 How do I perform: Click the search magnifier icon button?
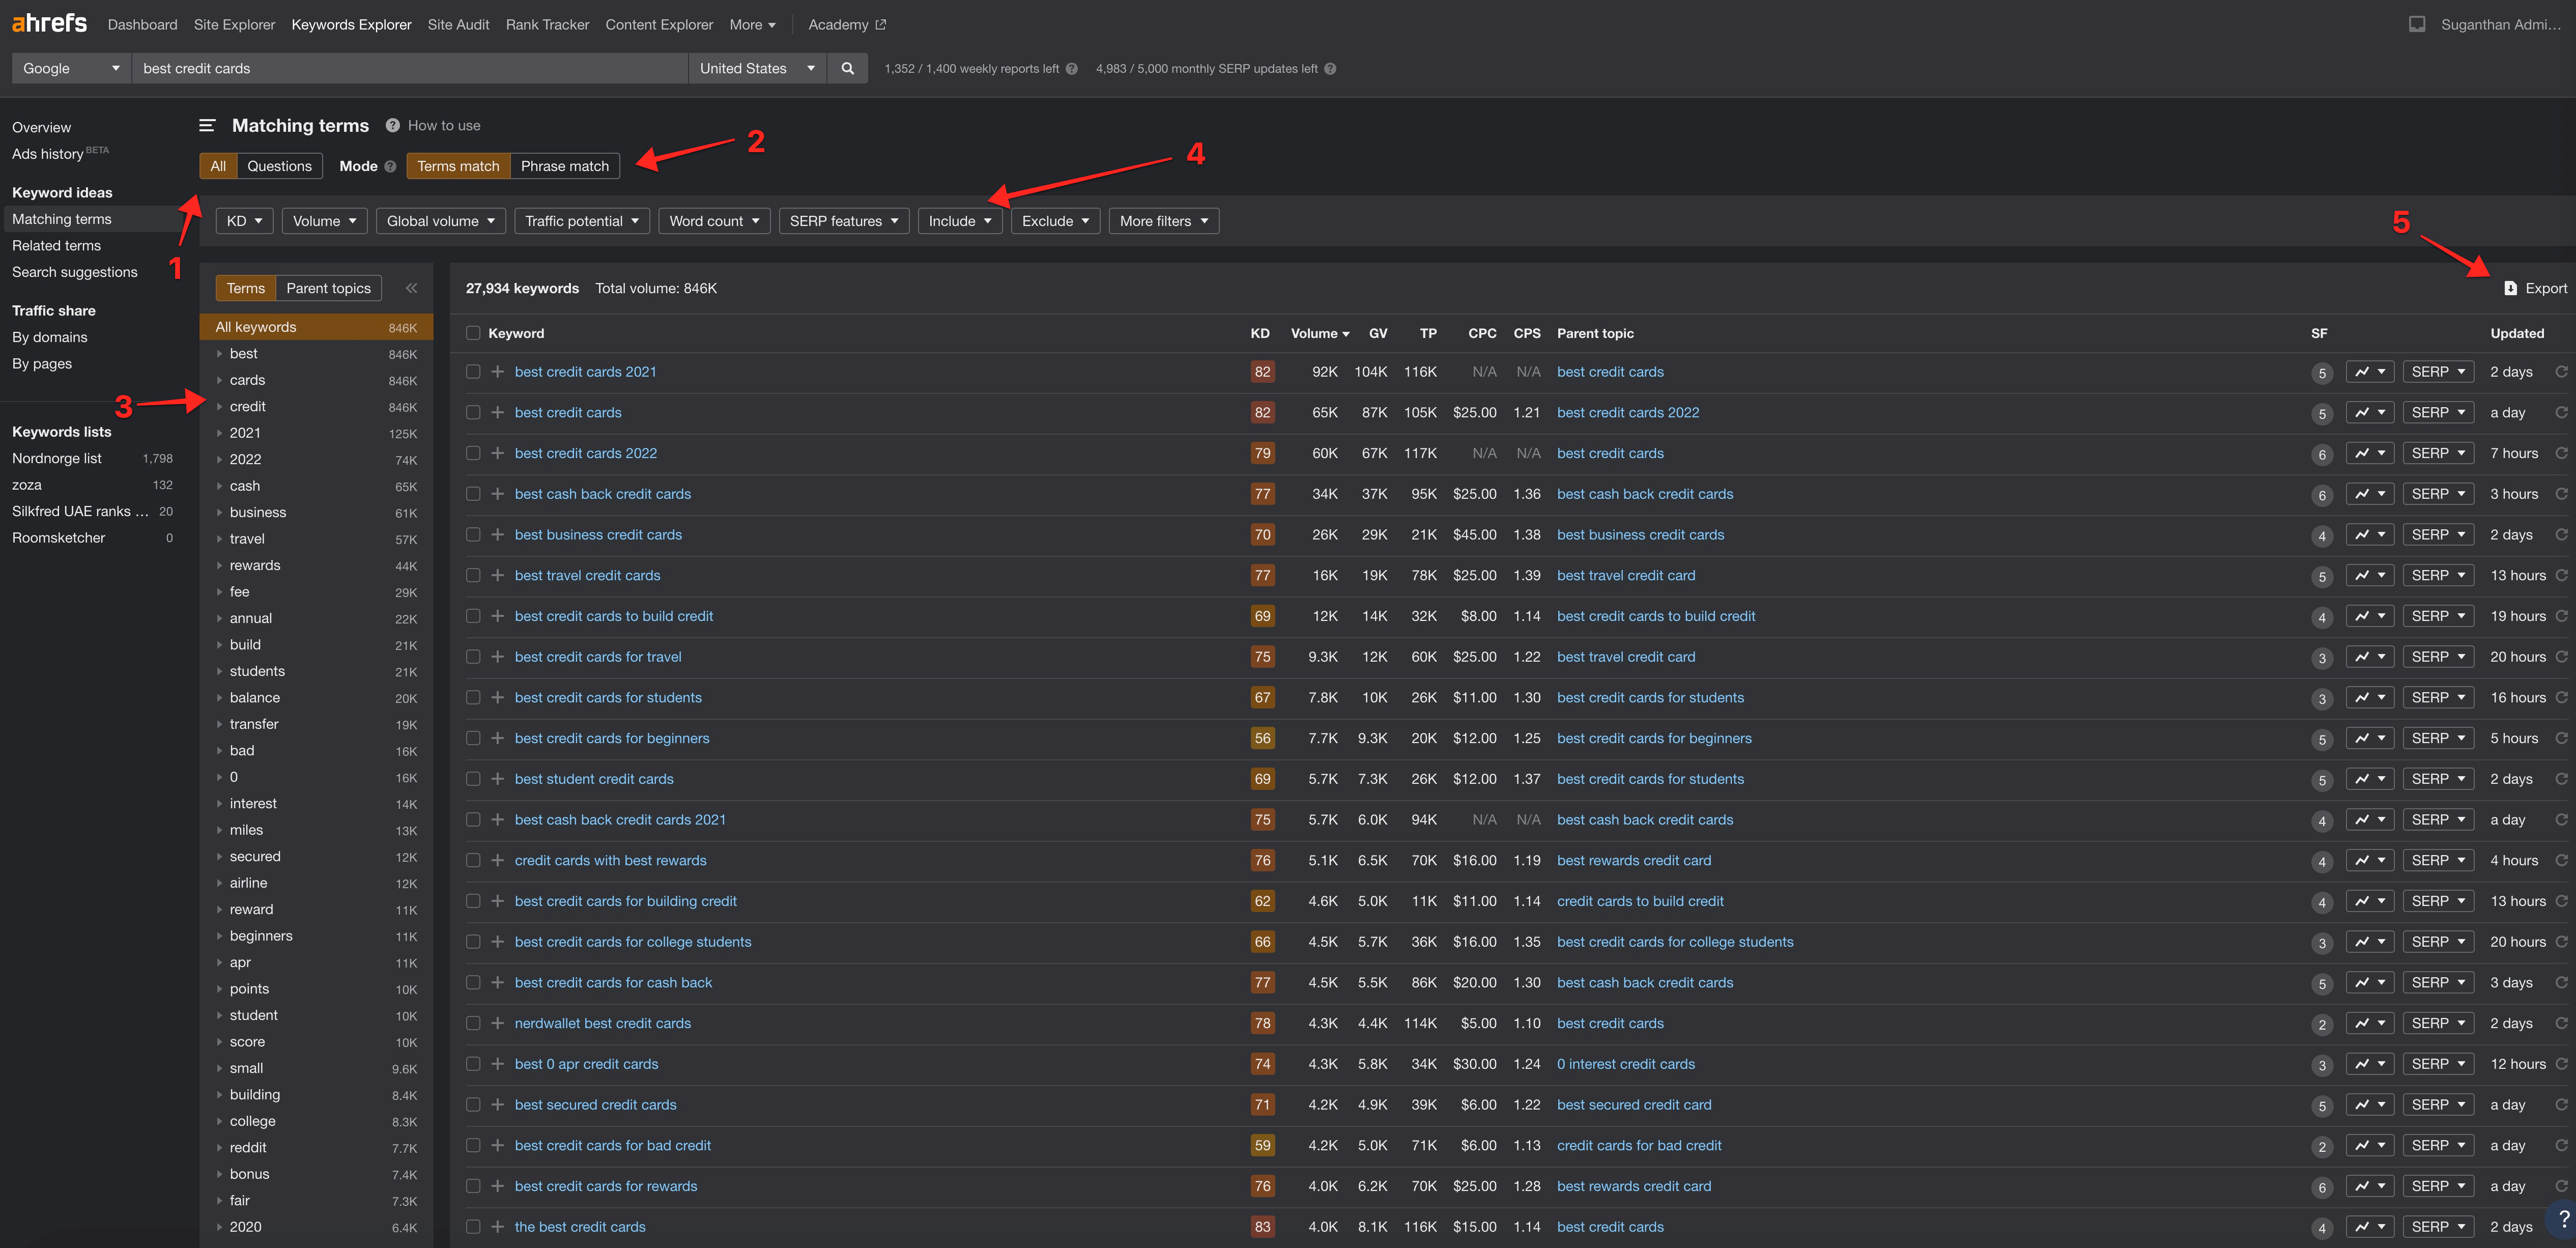pos(847,68)
